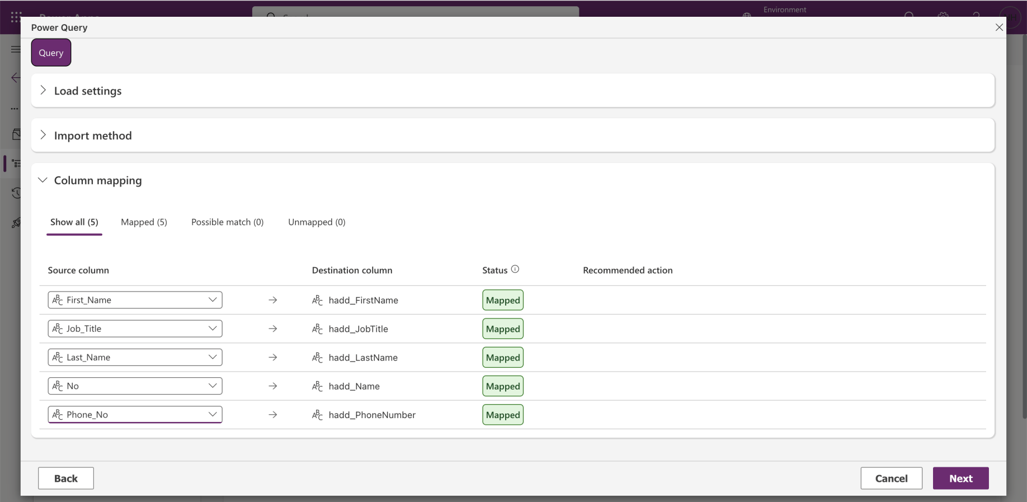Switch to the Mapped (5) tab
The image size is (1027, 502).
tap(144, 222)
